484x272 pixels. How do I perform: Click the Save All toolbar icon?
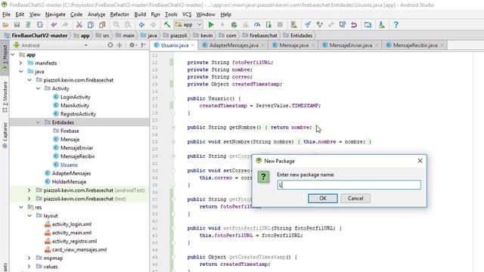pyautogui.click(x=17, y=25)
